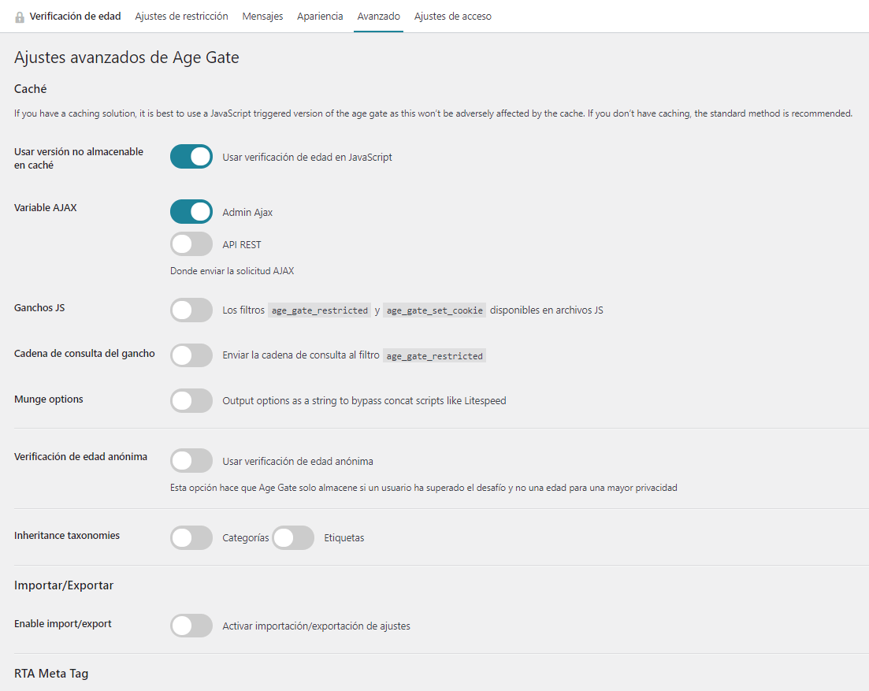Open the Ajustes de restricción tab

pyautogui.click(x=181, y=16)
